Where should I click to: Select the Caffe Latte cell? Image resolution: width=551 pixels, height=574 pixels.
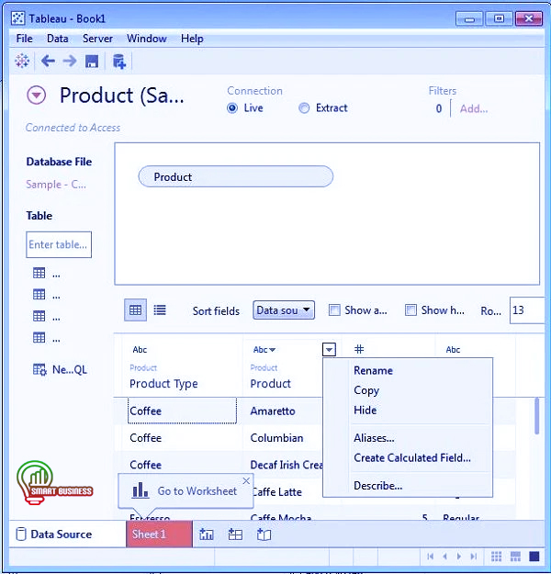click(277, 492)
